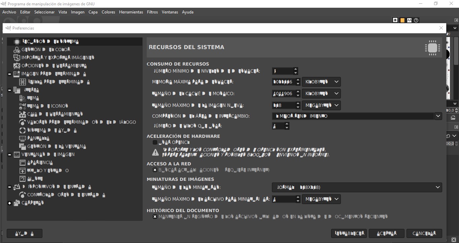This screenshot has height=243, width=459.
Task: Collapse the Ventanas de imagen tree node
Action: [x=10, y=155]
